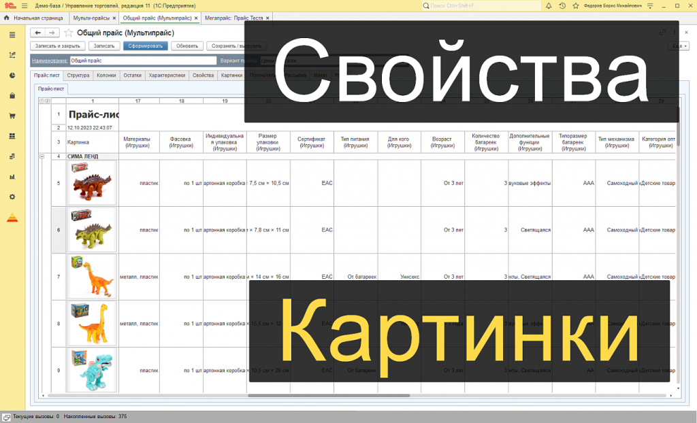Click the Наименование field with Общий прайс
This screenshot has height=423, width=697.
(x=143, y=61)
